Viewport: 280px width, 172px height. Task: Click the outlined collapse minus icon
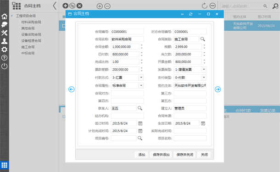pyautogui.click(x=107, y=6)
